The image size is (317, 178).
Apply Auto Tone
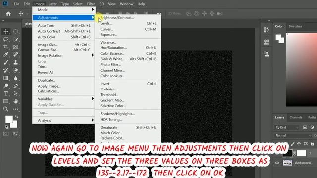[64, 25]
